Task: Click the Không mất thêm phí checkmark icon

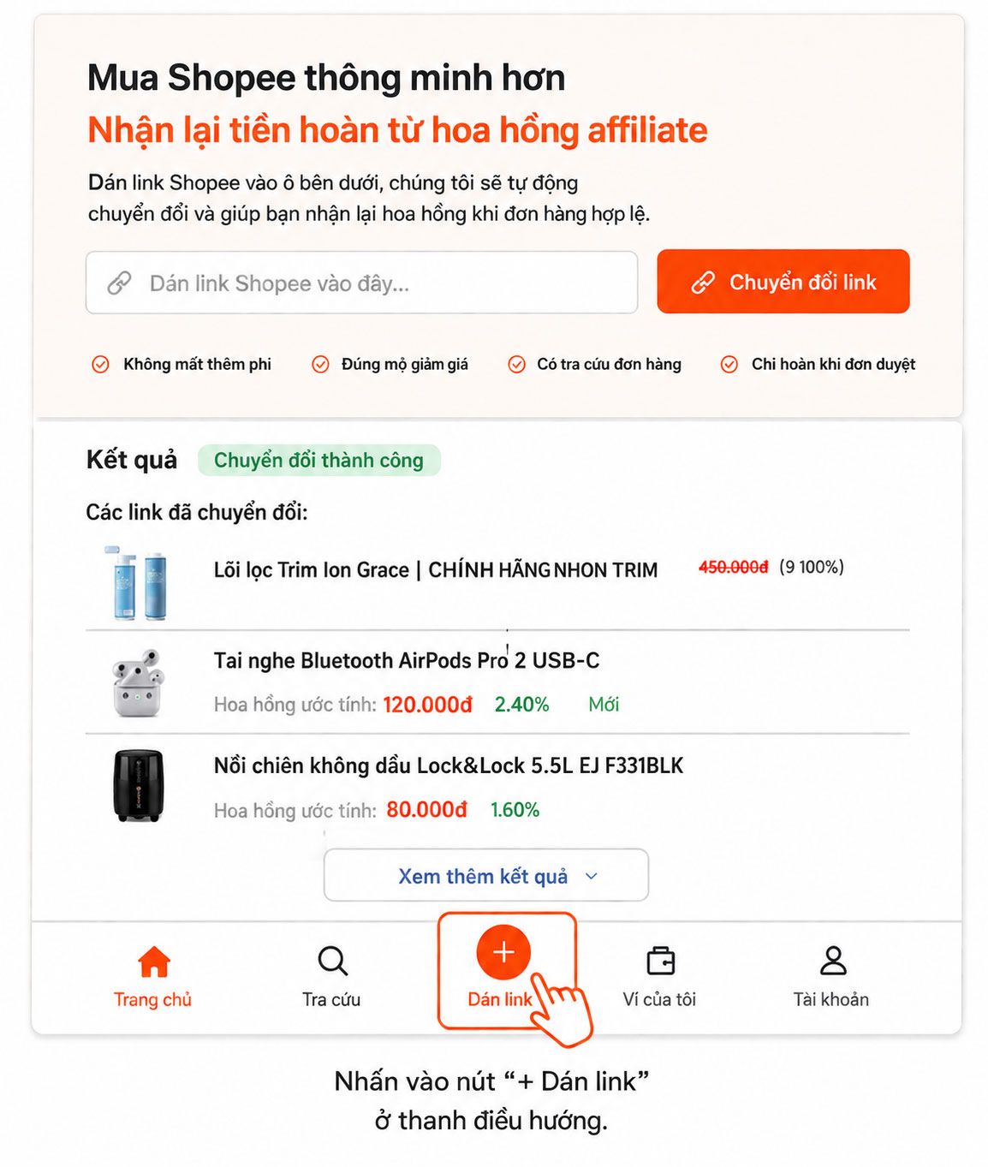Action: point(100,364)
